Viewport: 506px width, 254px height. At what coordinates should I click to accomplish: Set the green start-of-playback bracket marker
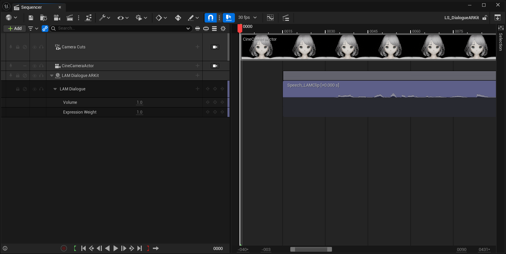[x=75, y=248]
